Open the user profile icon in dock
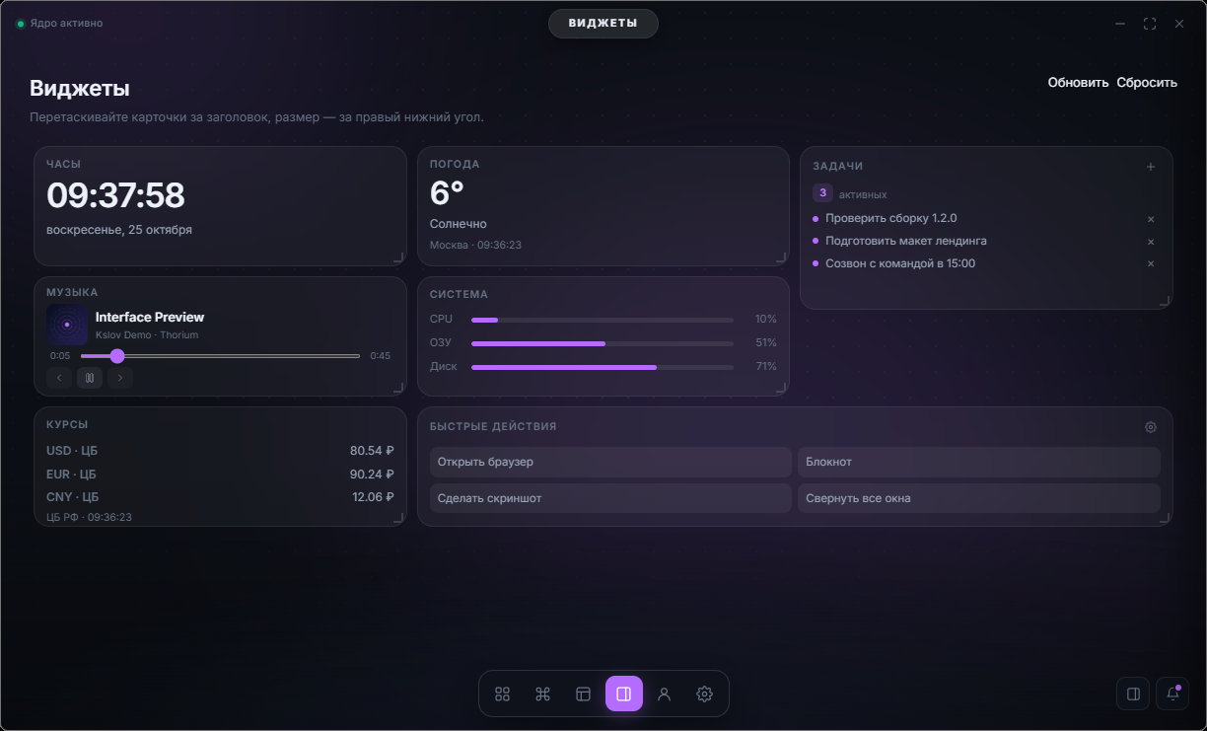 point(665,694)
